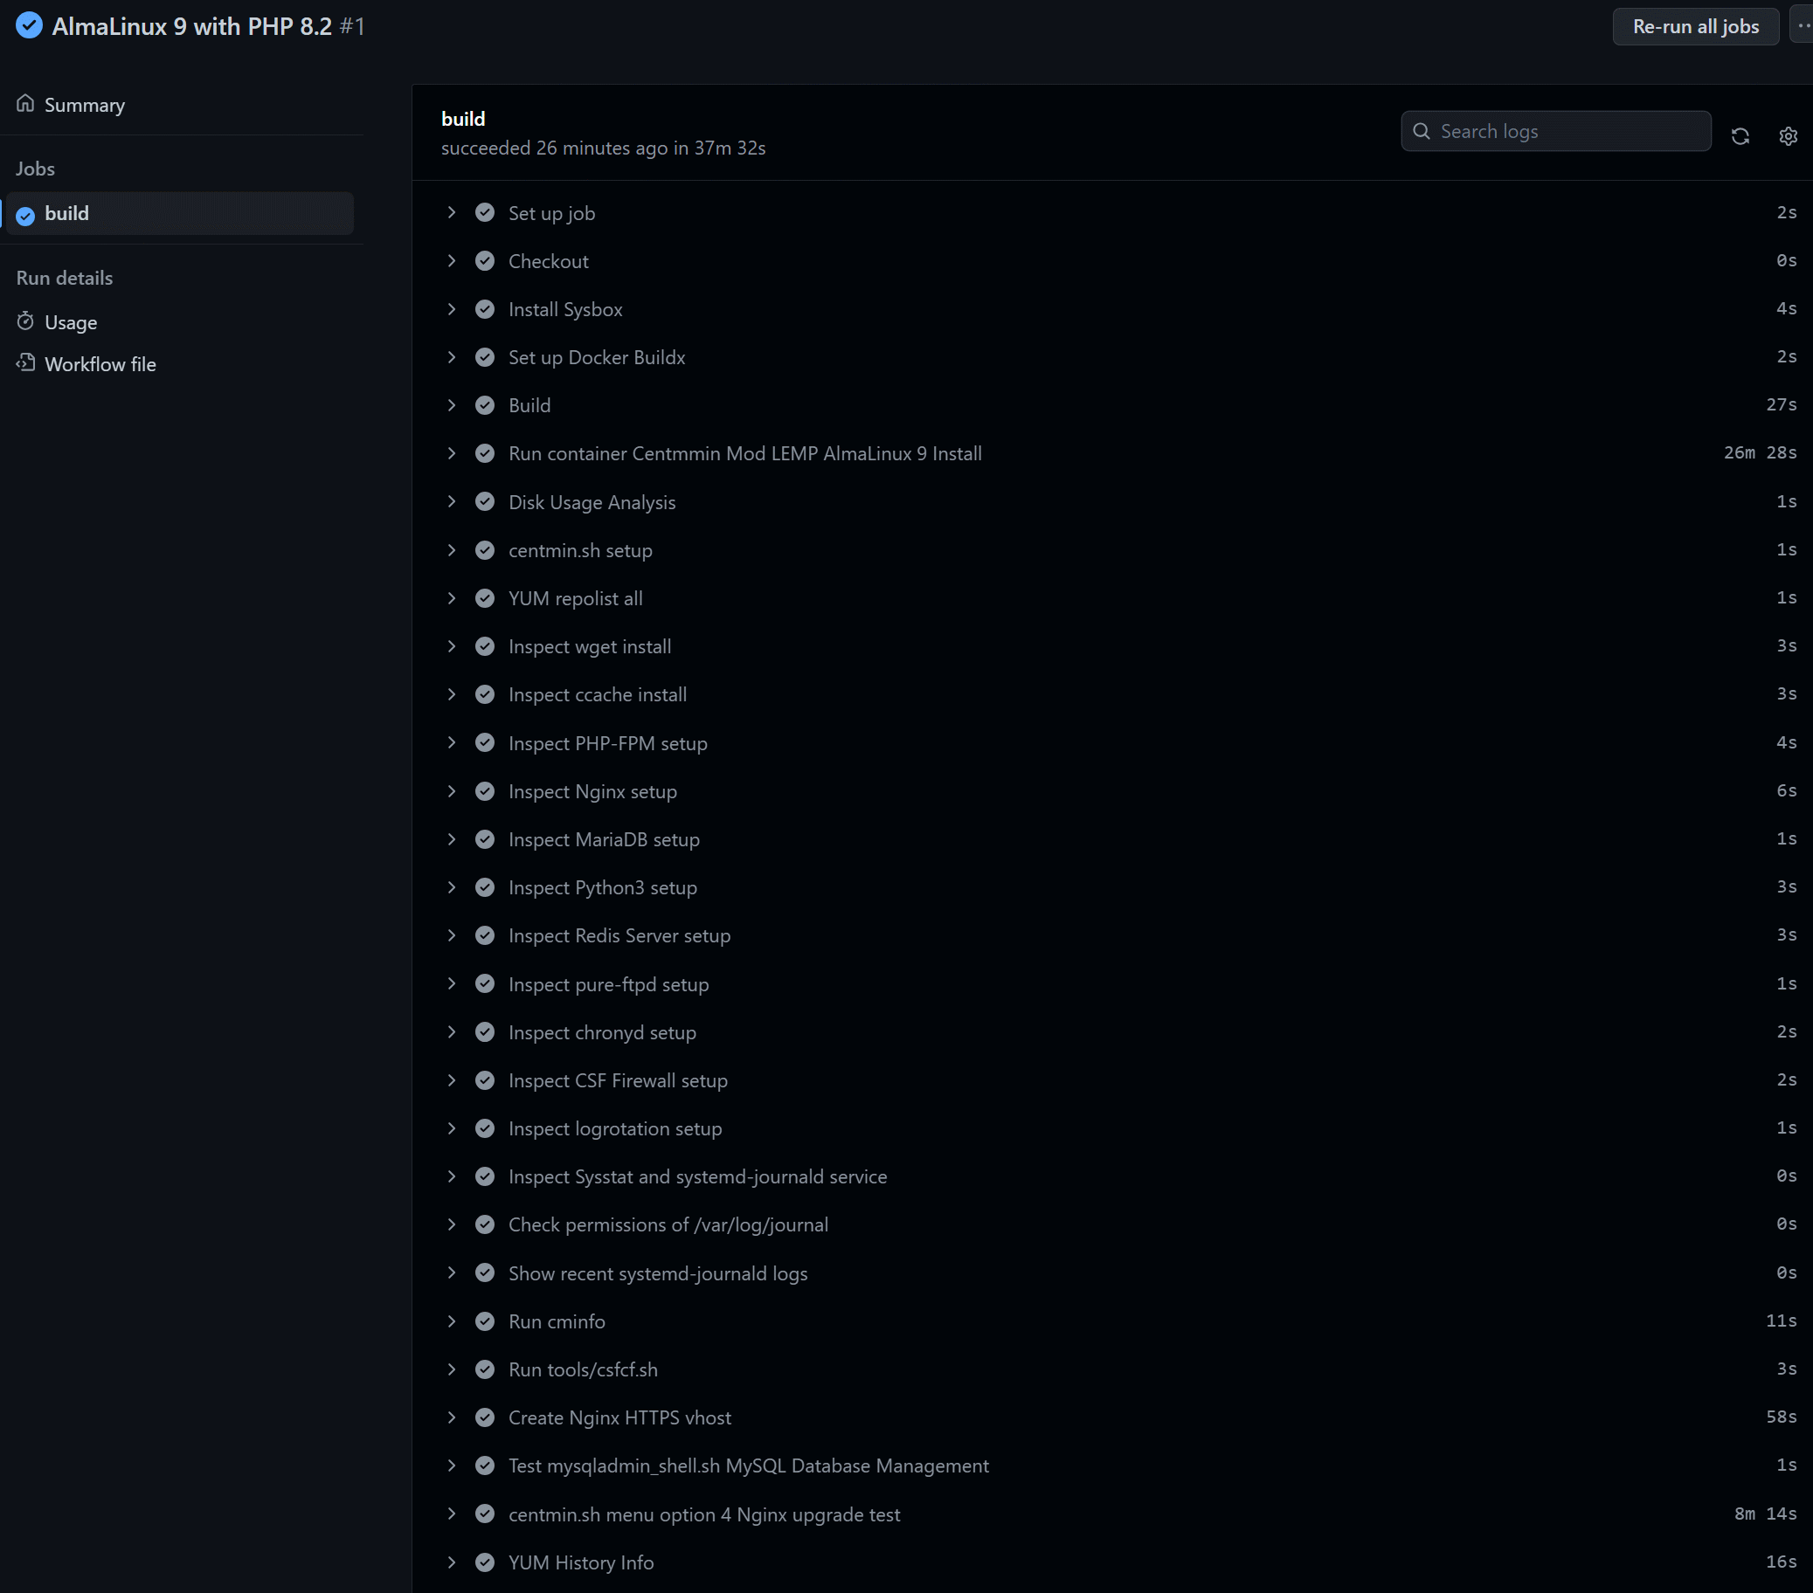Expand the Inspect PHP-FPM setup step
This screenshot has height=1593, width=1813.
coord(452,743)
